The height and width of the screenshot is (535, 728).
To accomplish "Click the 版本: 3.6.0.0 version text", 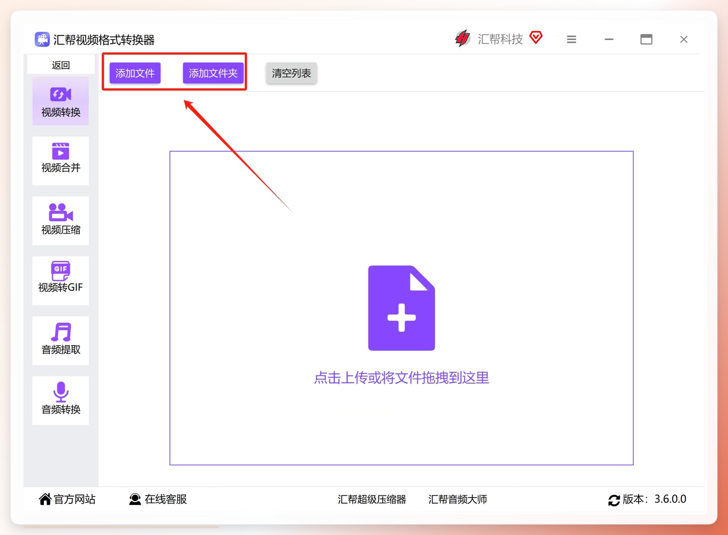I will (655, 499).
